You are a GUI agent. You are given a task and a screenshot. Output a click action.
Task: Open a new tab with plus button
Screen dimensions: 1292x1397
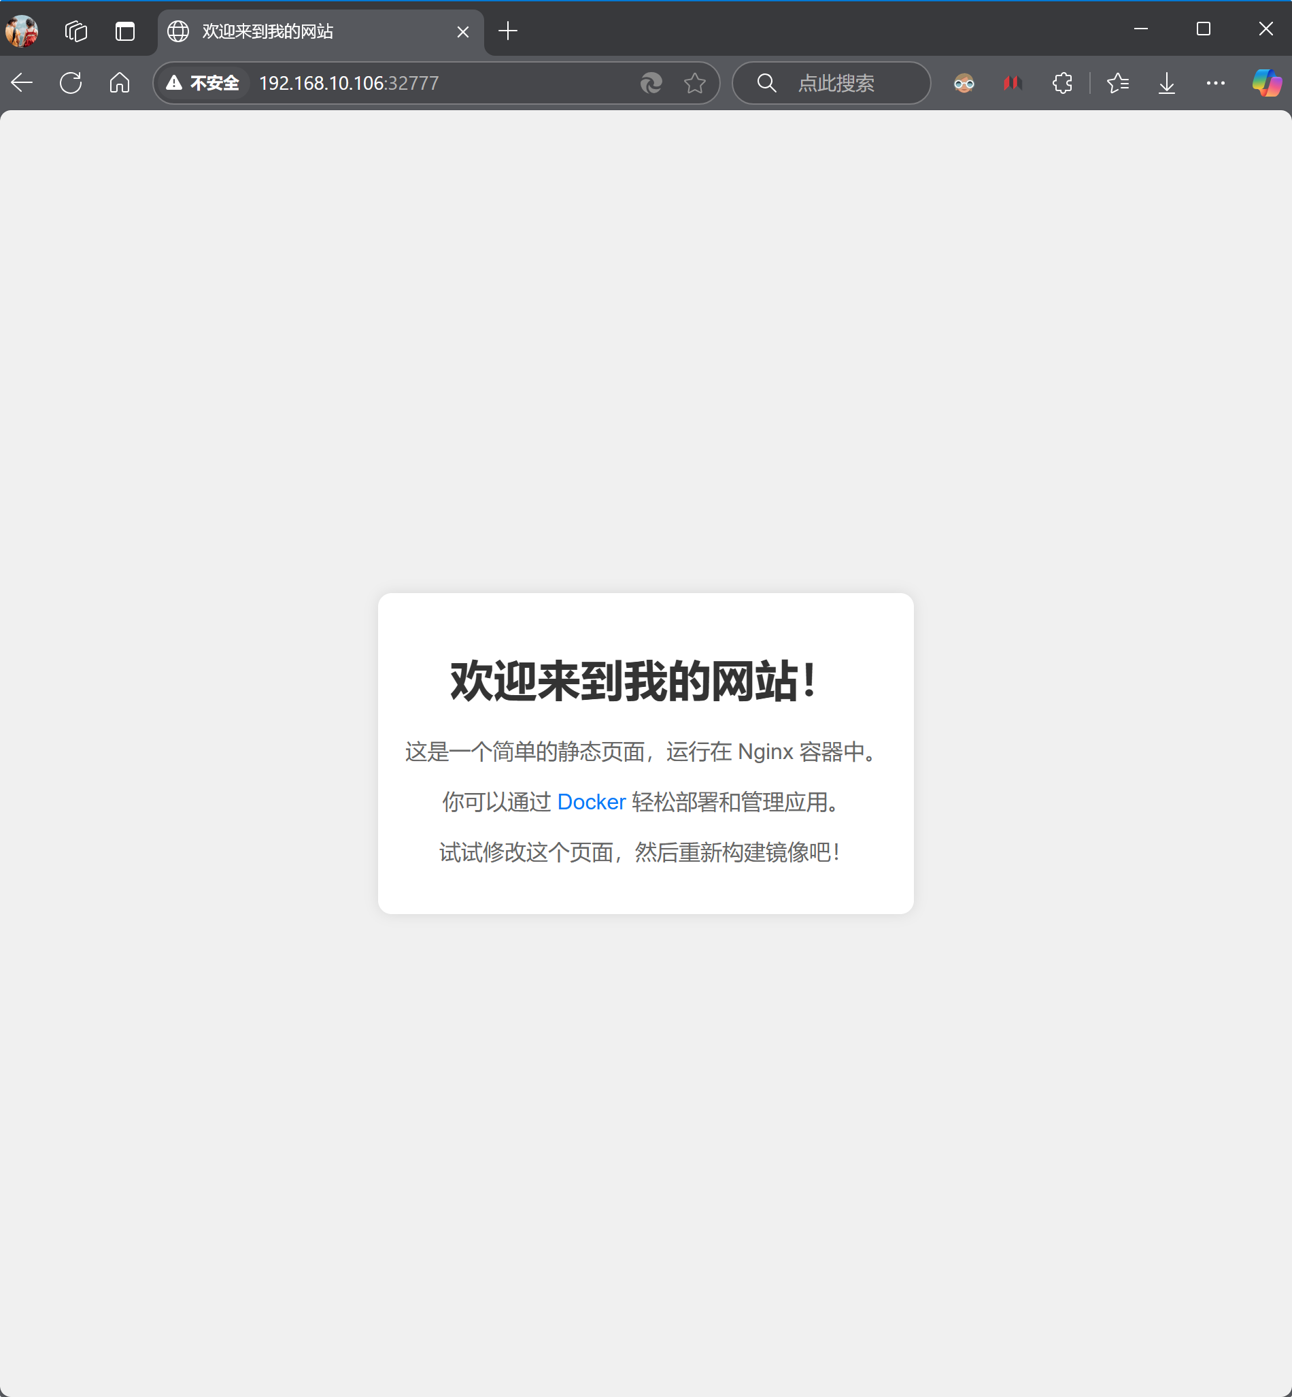click(508, 31)
